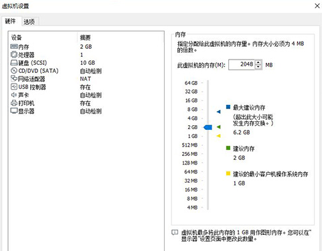
Task: Click the 1 GB label on memory scale
Action: [x=193, y=136]
